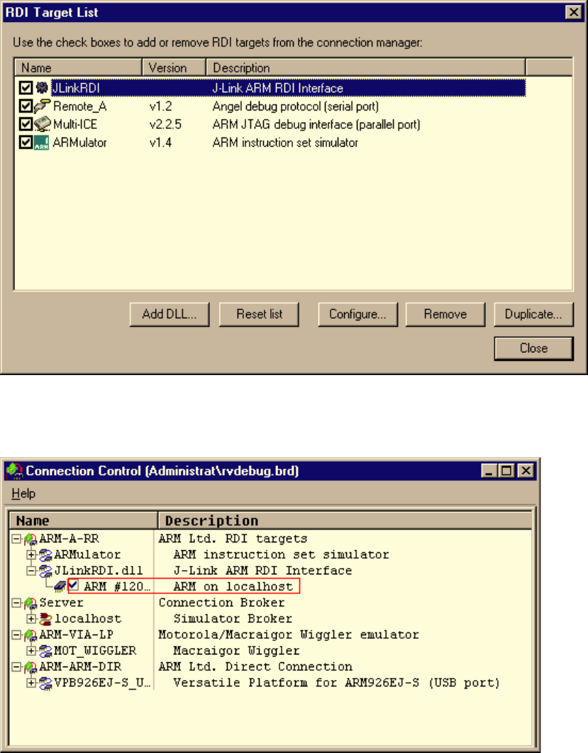This screenshot has height=753, width=588.
Task: Expand the ARMulator tree node
Action: [31, 554]
